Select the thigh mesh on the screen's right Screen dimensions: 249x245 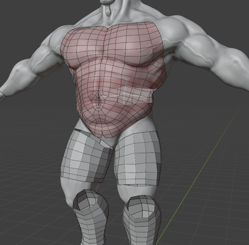click(x=137, y=158)
